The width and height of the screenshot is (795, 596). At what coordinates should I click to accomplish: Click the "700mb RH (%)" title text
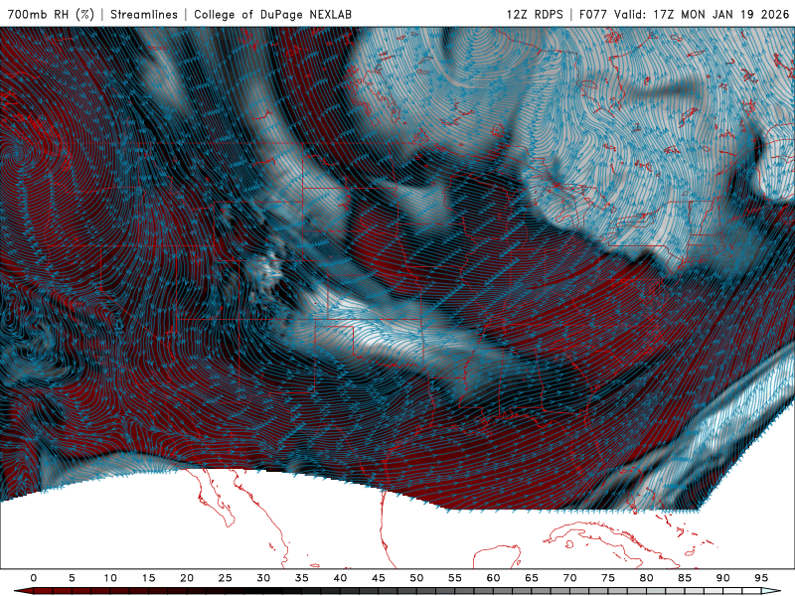(x=51, y=14)
